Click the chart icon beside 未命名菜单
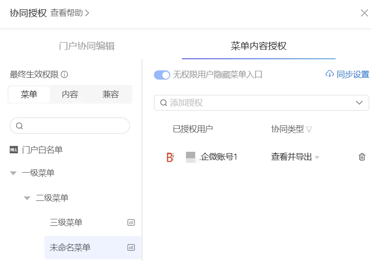Image resolution: width=371 pixels, height=261 pixels. click(x=131, y=248)
